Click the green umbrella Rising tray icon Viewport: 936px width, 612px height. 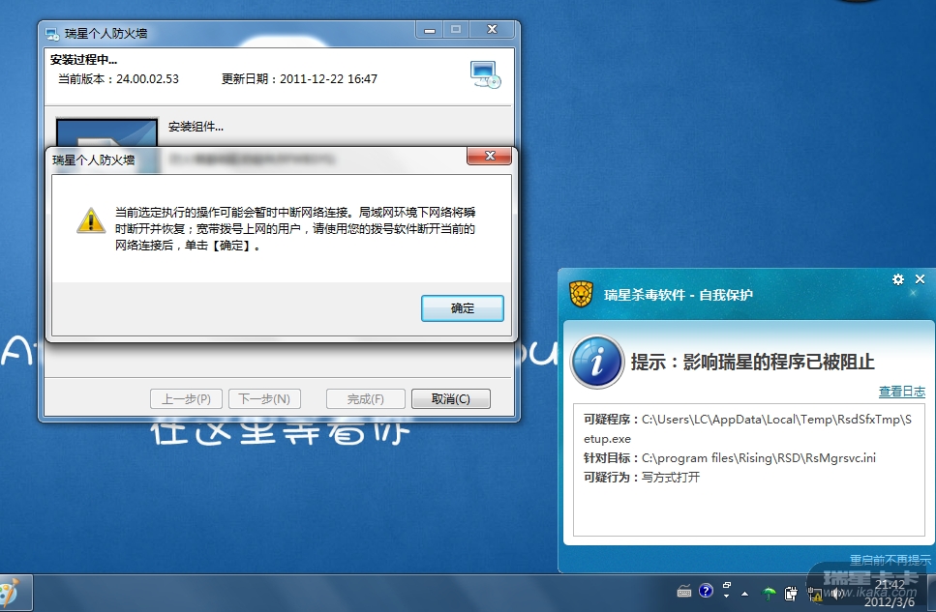pyautogui.click(x=769, y=593)
